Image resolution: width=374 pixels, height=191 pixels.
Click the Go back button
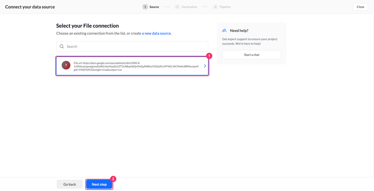click(70, 184)
